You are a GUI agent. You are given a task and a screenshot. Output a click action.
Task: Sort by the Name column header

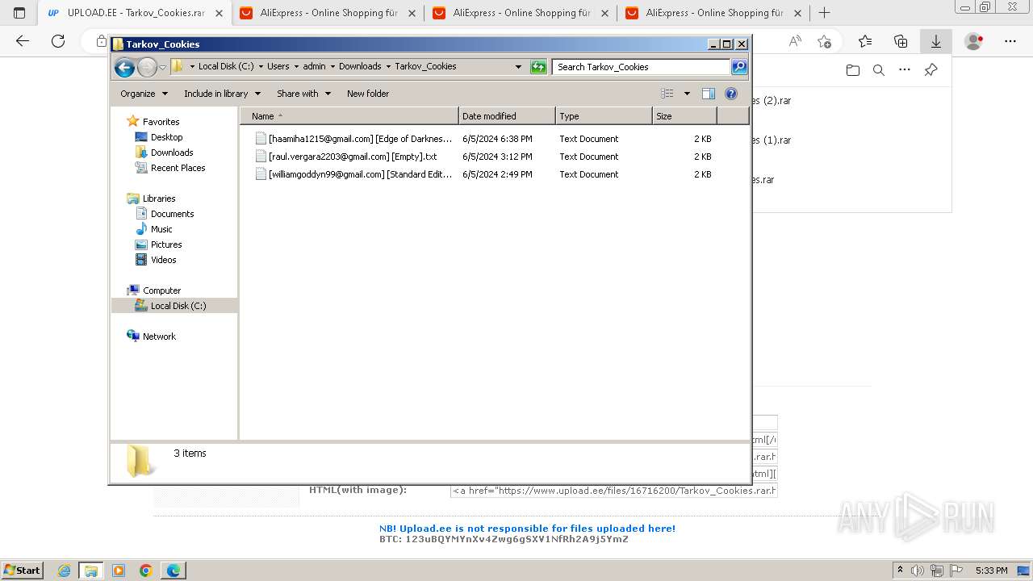tap(349, 116)
